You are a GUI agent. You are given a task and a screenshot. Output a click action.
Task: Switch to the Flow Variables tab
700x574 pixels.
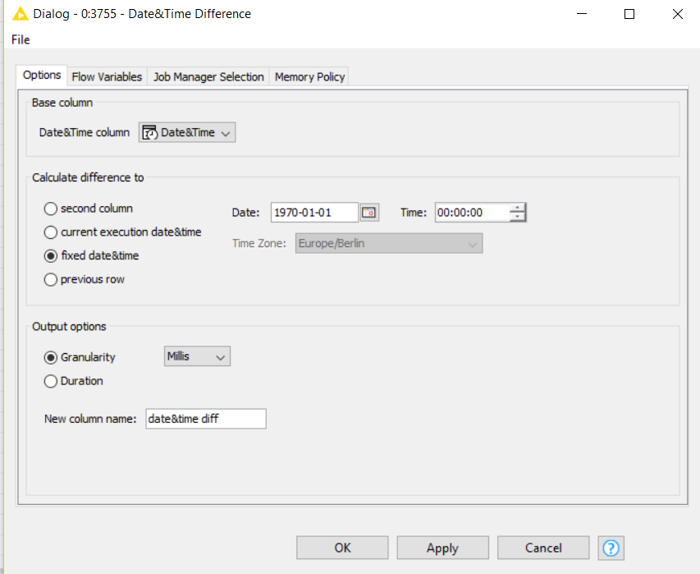106,76
